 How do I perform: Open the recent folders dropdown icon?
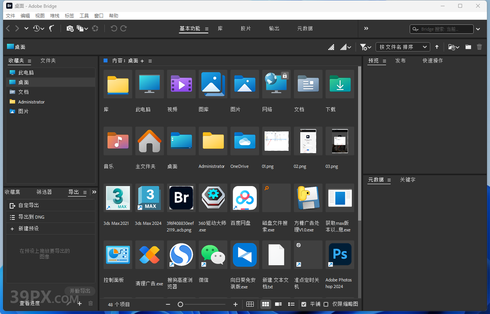coord(454,47)
